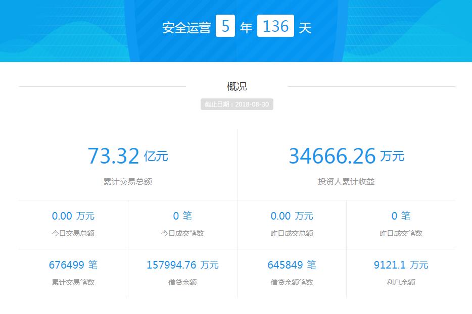Click the 34666.26 万元 earnings figure
Screen dimensions: 472x314
346,155
